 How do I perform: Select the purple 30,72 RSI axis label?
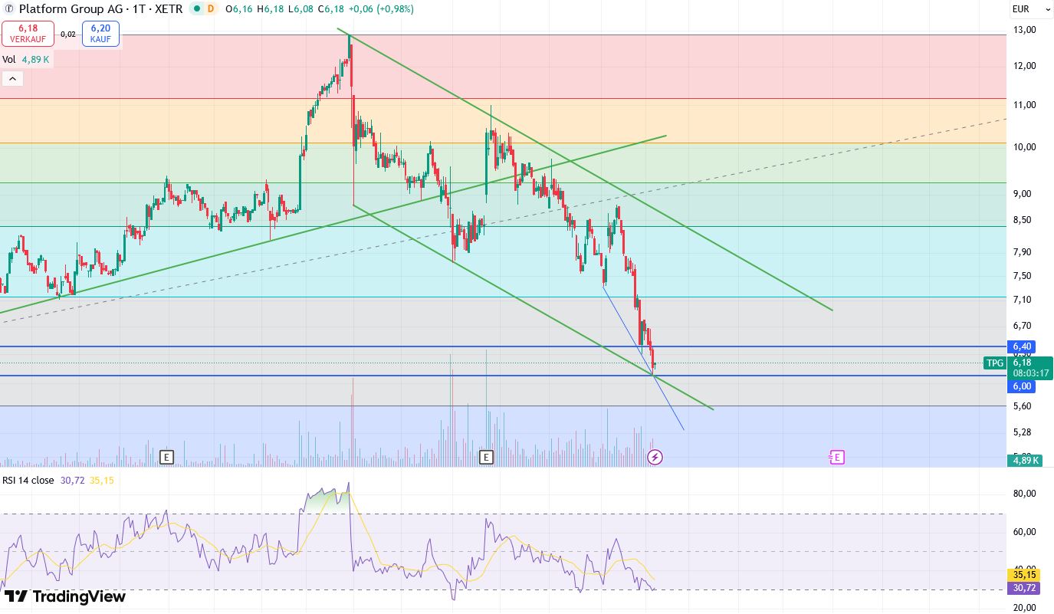[x=1024, y=587]
